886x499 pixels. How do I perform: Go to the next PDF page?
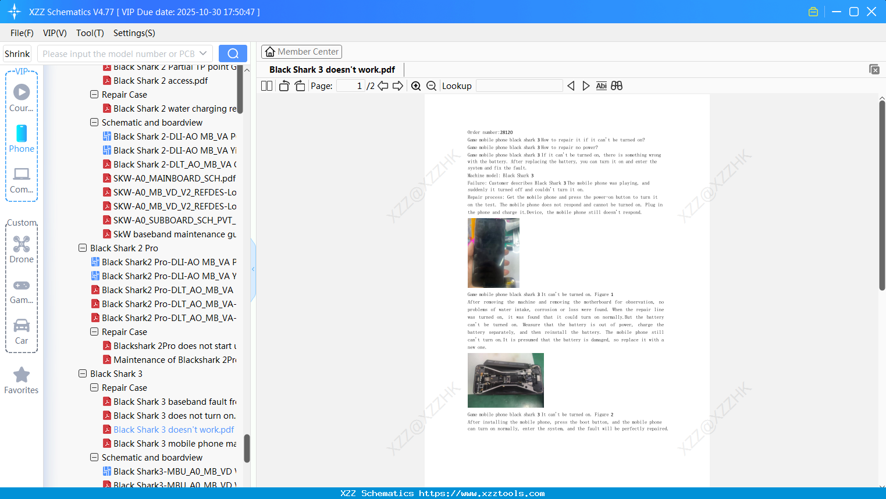tap(398, 86)
